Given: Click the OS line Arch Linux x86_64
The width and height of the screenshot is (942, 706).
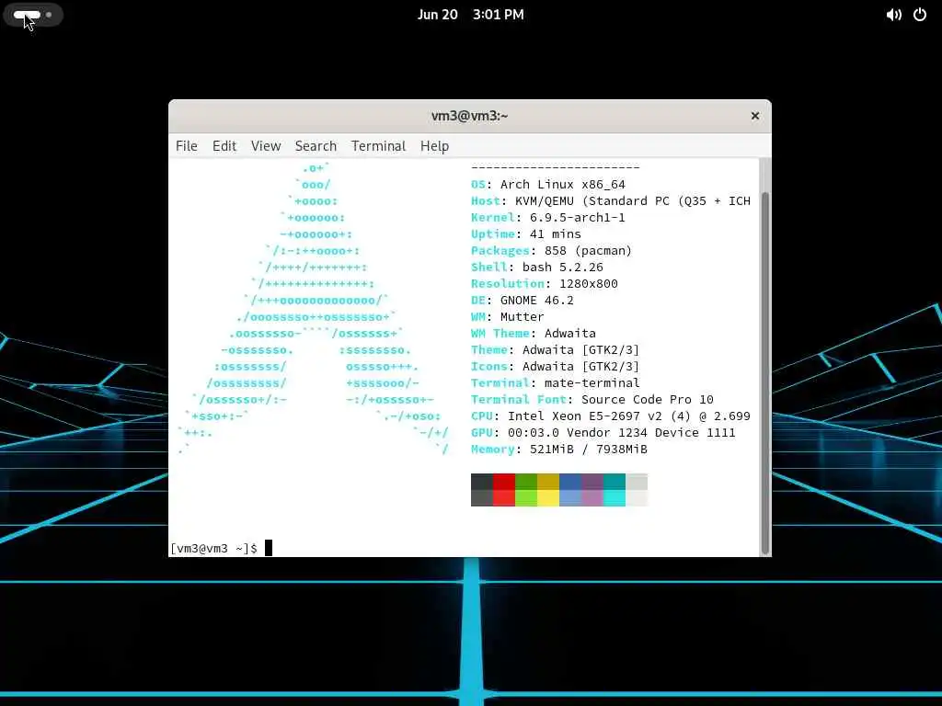Looking at the screenshot, I should click(x=548, y=184).
